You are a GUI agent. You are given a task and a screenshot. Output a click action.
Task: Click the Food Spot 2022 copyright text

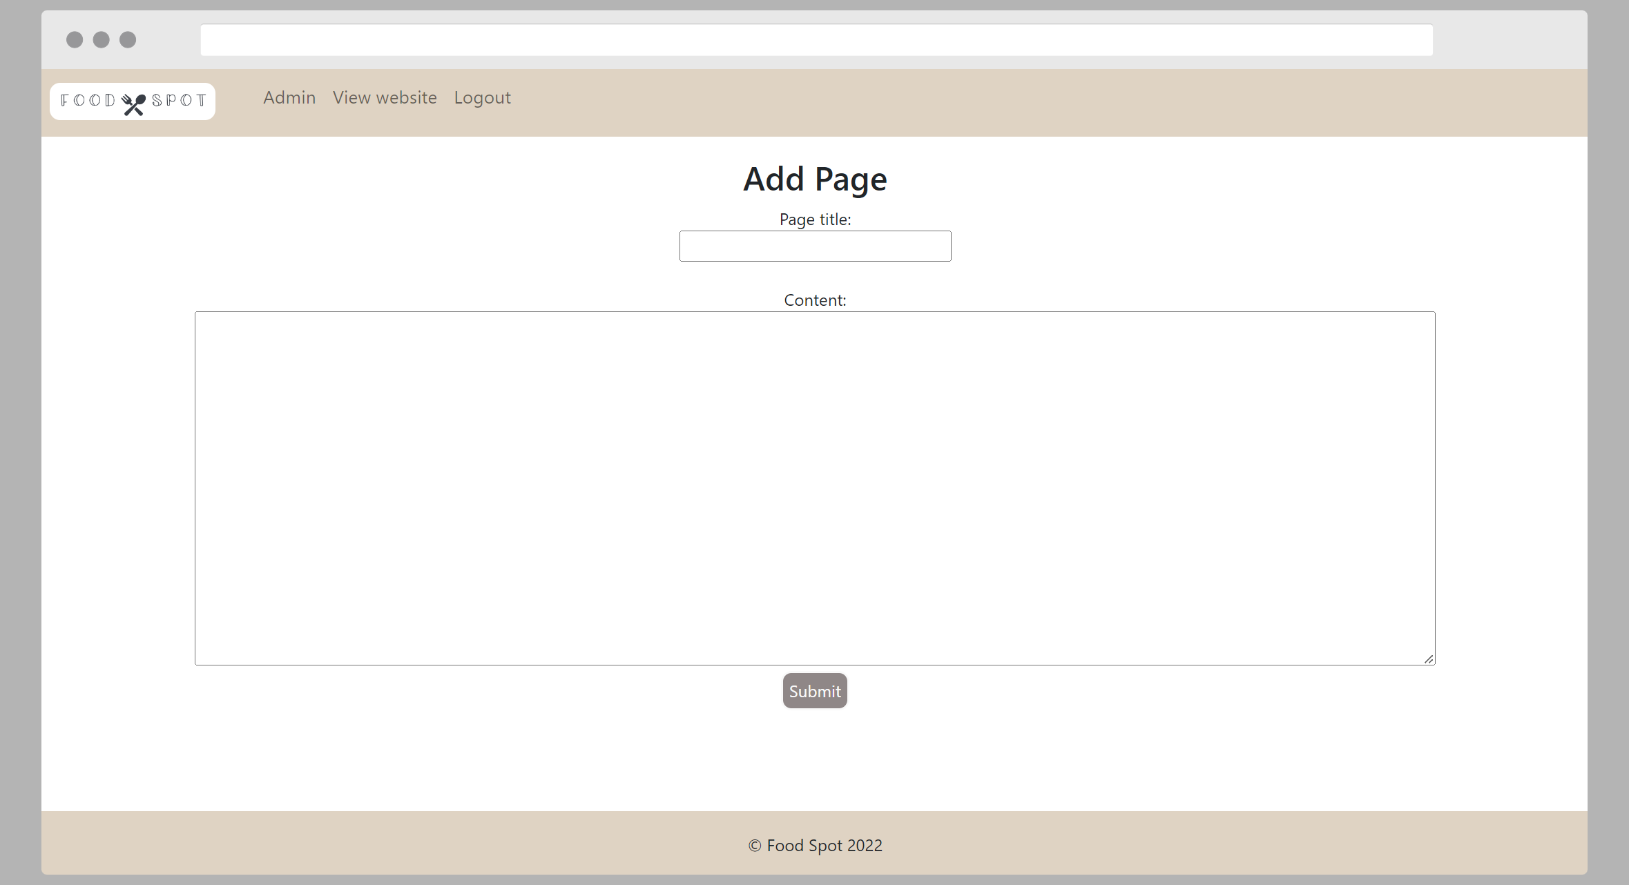point(824,846)
